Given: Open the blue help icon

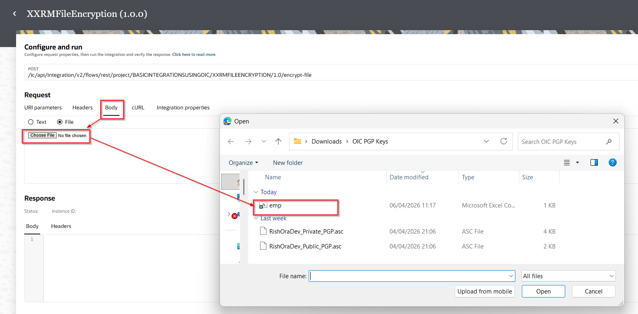Looking at the screenshot, I should (612, 162).
